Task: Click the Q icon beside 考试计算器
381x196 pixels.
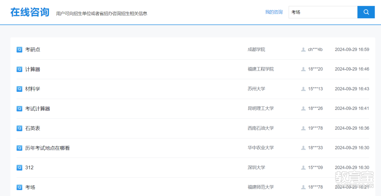Action: (19, 109)
